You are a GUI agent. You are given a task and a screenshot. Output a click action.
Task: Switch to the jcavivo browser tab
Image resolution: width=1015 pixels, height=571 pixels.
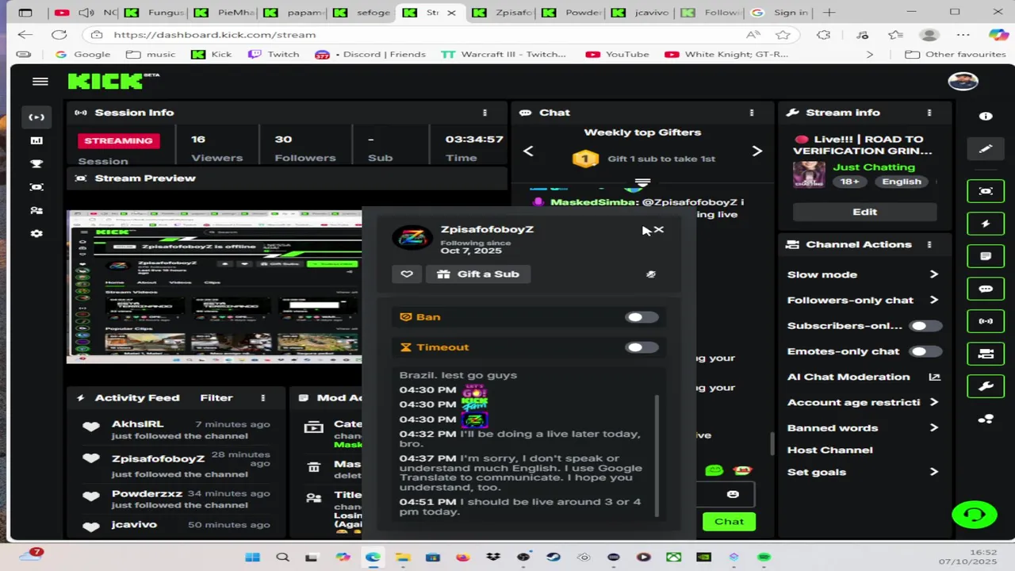639,13
